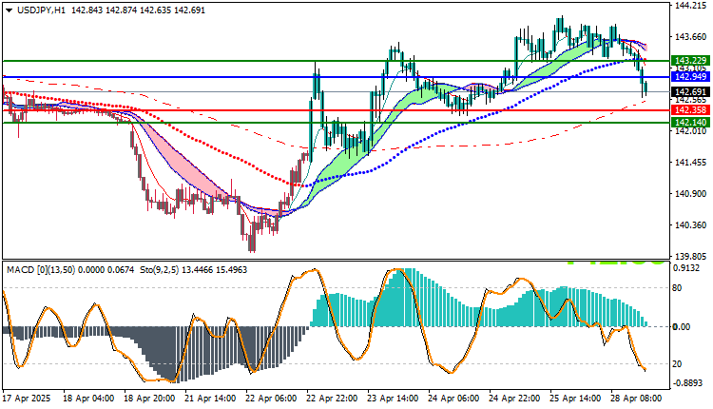The width and height of the screenshot is (713, 409).
Task: Click the 140.900 price scale label
Action: tap(691, 194)
